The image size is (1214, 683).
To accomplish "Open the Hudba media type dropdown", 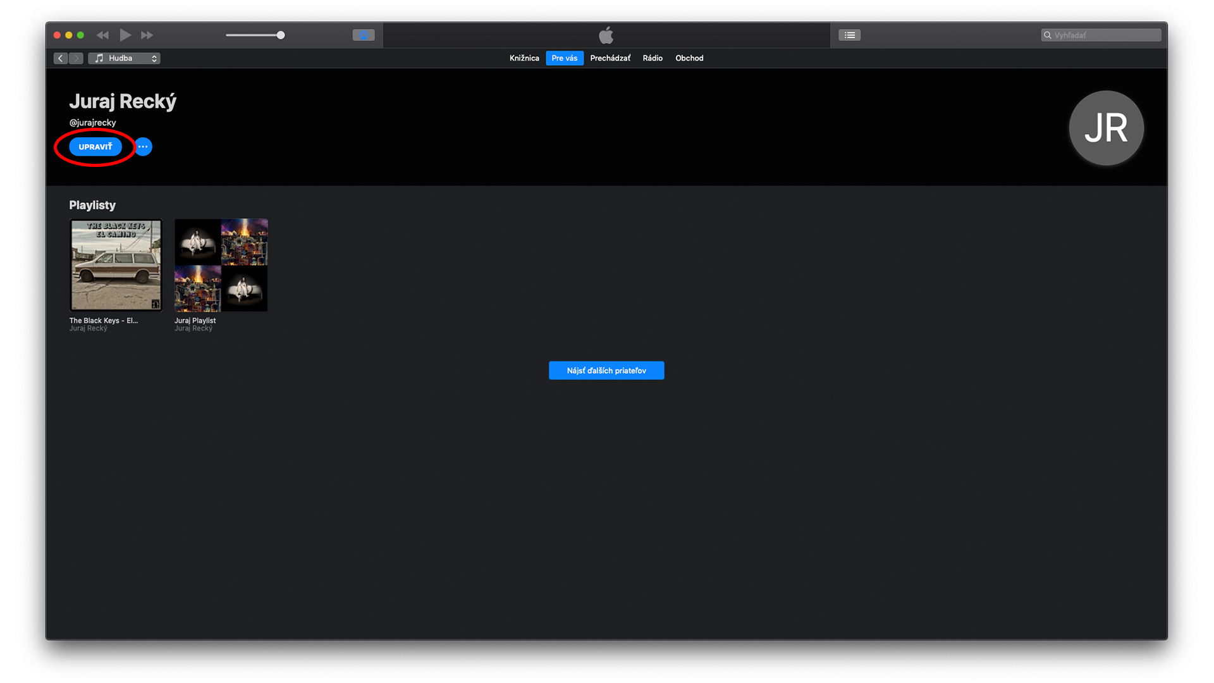I will tap(124, 58).
